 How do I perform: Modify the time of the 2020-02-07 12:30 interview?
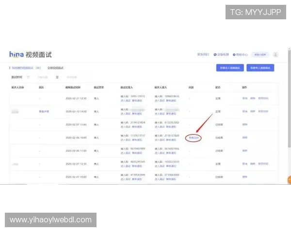click(x=263, y=164)
